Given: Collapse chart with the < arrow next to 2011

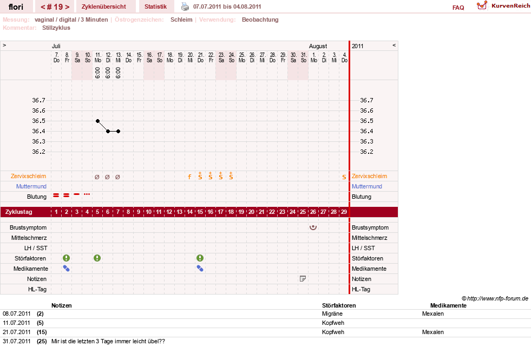Looking at the screenshot, I should pyautogui.click(x=394, y=45).
